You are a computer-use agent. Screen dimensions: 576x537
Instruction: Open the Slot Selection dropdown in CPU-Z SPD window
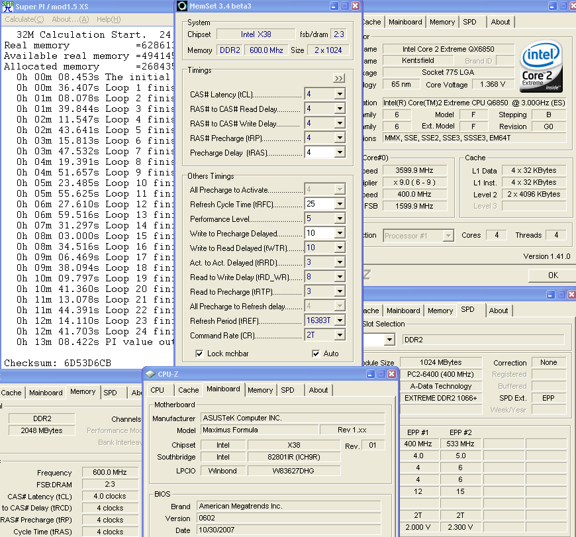pyautogui.click(x=389, y=340)
